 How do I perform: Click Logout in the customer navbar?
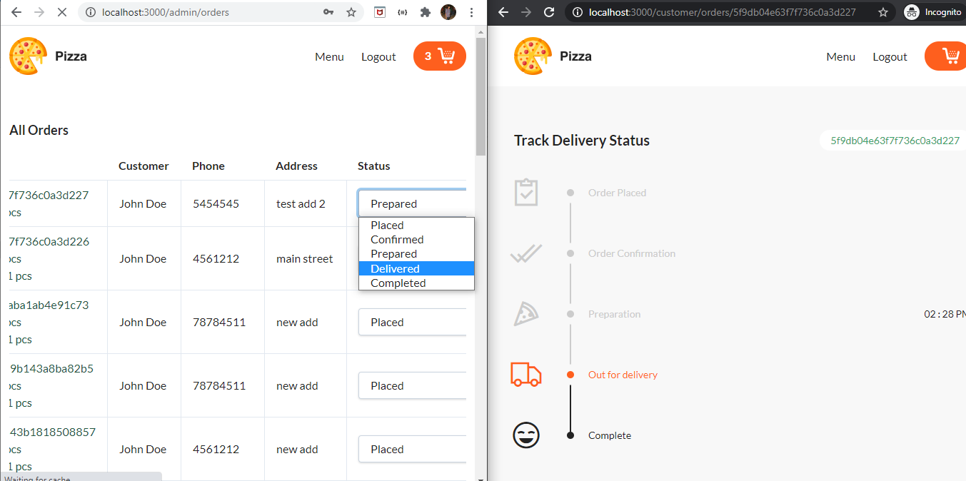[890, 56]
